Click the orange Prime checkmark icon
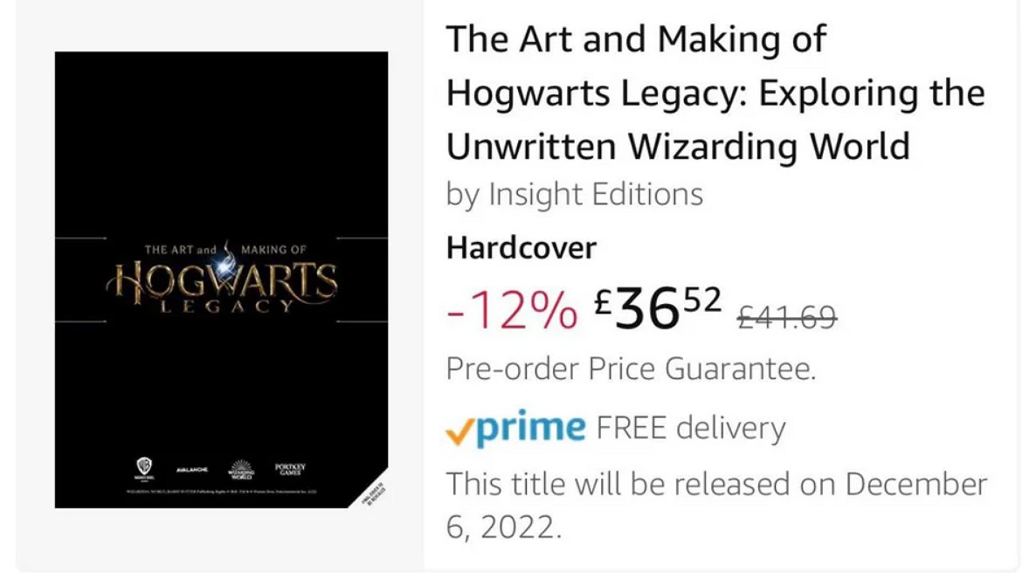The image size is (1036, 573). tap(459, 433)
